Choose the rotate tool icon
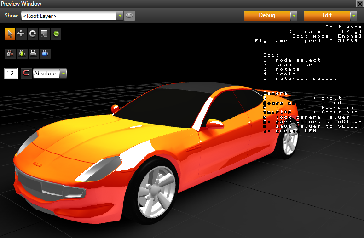Image resolution: width=364 pixels, height=238 pixels. 33,34
